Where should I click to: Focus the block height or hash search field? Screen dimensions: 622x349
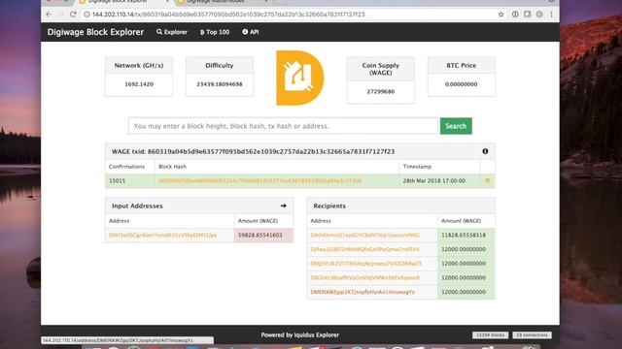point(283,126)
